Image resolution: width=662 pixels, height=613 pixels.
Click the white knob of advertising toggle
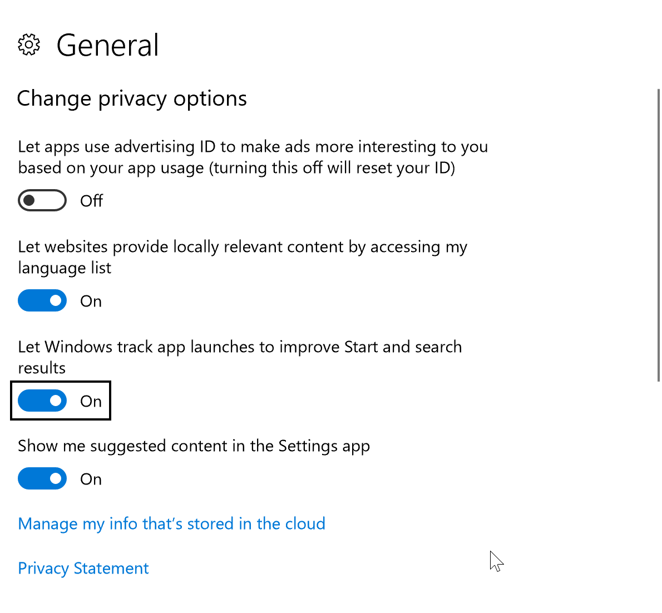tap(29, 201)
